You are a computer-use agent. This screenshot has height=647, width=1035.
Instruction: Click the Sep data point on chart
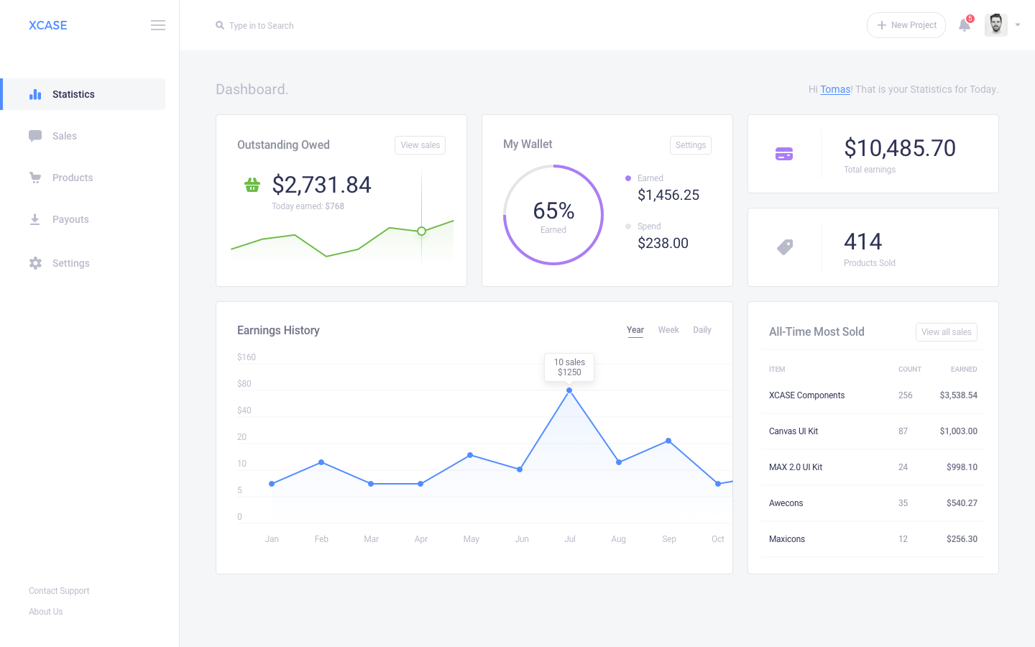(x=668, y=441)
